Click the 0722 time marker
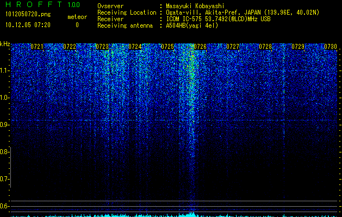The image size is (342, 217). pos(70,47)
